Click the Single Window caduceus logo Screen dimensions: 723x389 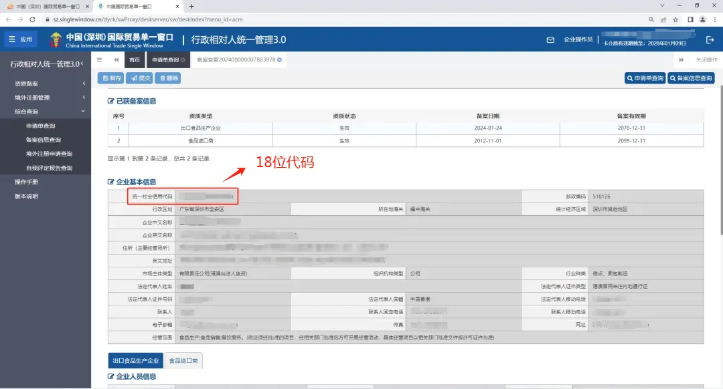(x=56, y=40)
